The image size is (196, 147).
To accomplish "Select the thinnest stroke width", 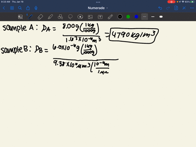I will 145,17.
